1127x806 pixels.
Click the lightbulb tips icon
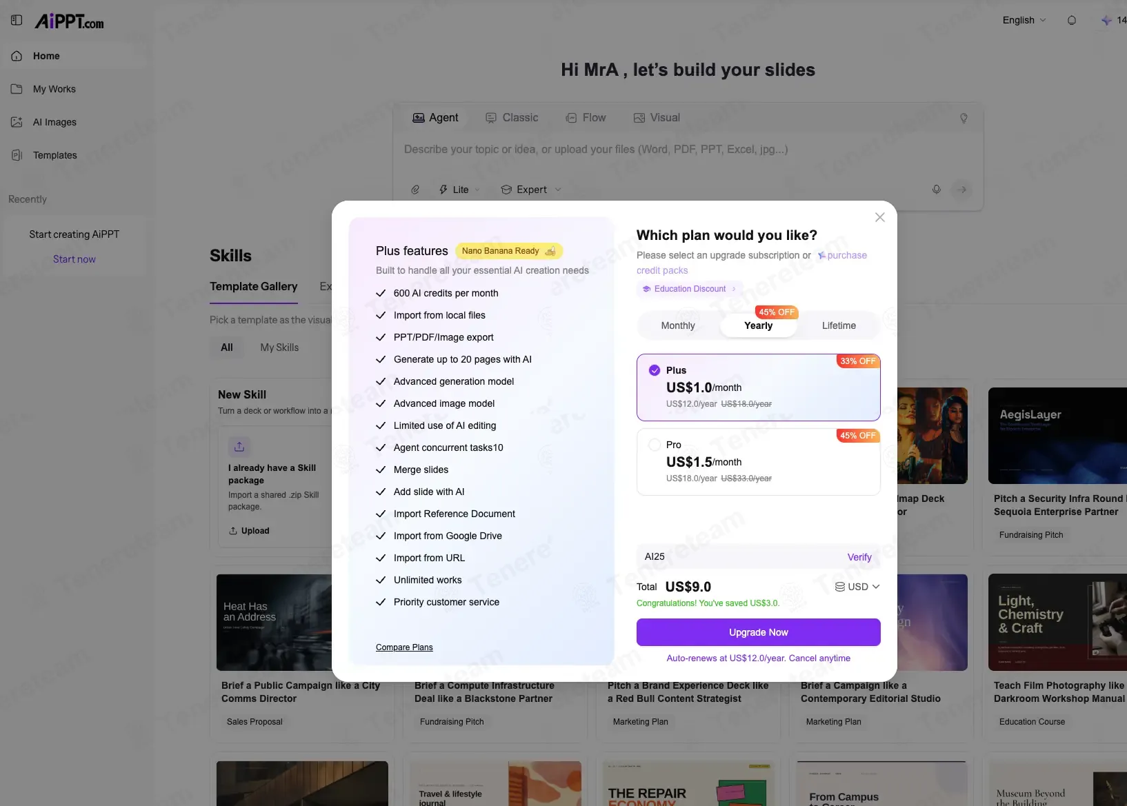click(x=964, y=118)
